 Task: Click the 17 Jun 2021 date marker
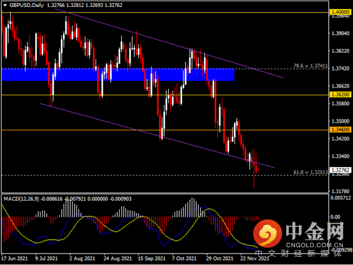15,259
